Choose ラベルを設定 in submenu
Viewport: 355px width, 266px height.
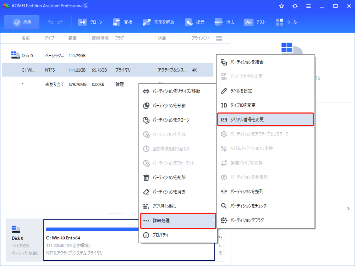(265, 91)
